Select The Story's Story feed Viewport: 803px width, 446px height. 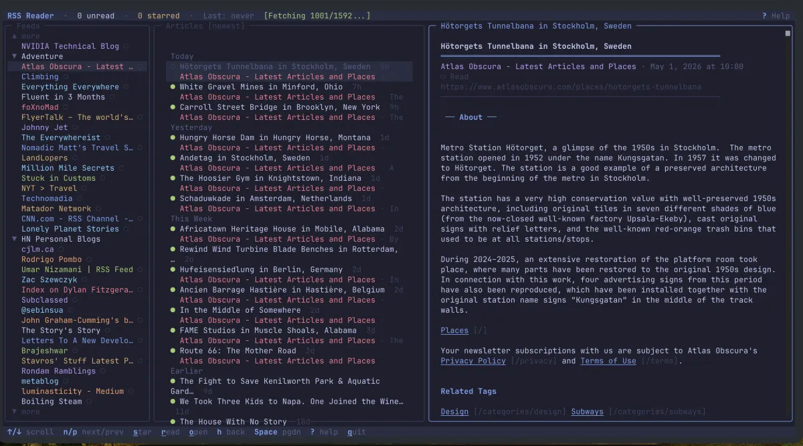(61, 331)
